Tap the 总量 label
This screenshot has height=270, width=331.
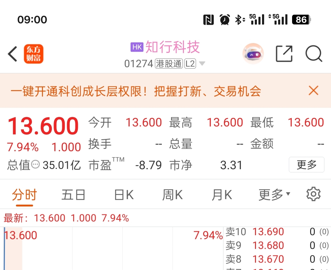coord(181,144)
